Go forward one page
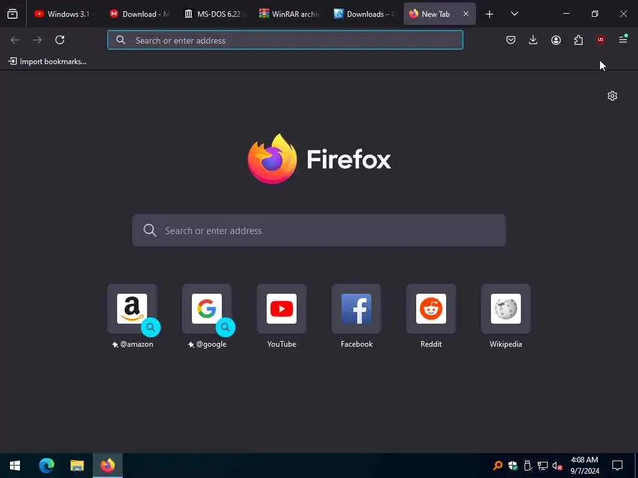Viewport: 638px width, 478px height. tap(37, 40)
